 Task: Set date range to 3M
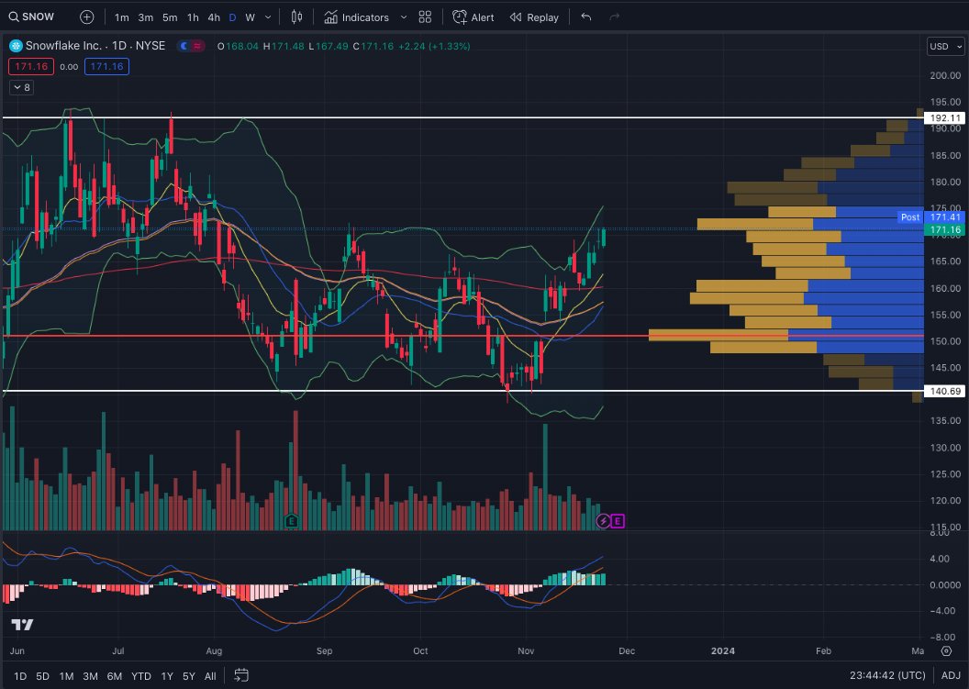(x=90, y=676)
